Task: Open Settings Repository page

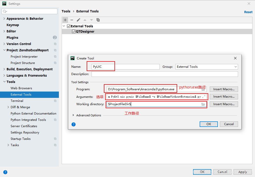Action: pyautogui.click(x=25, y=132)
